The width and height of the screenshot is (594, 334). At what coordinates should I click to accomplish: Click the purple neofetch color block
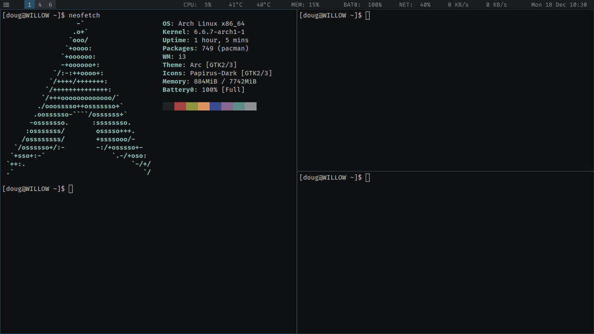click(x=227, y=106)
